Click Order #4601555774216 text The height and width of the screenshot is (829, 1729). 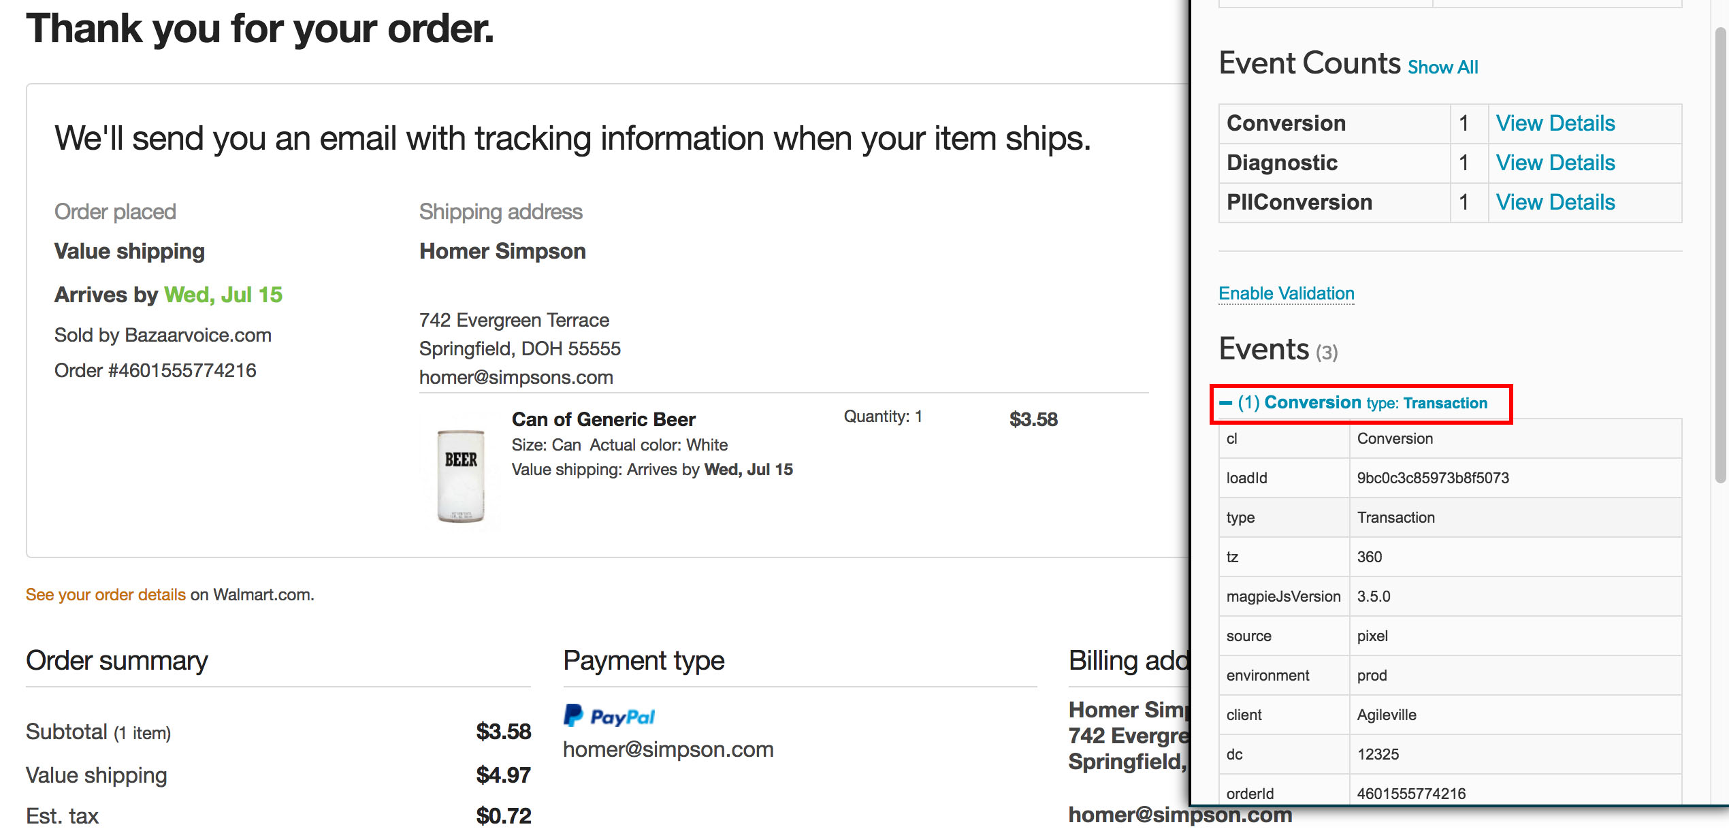tap(155, 370)
